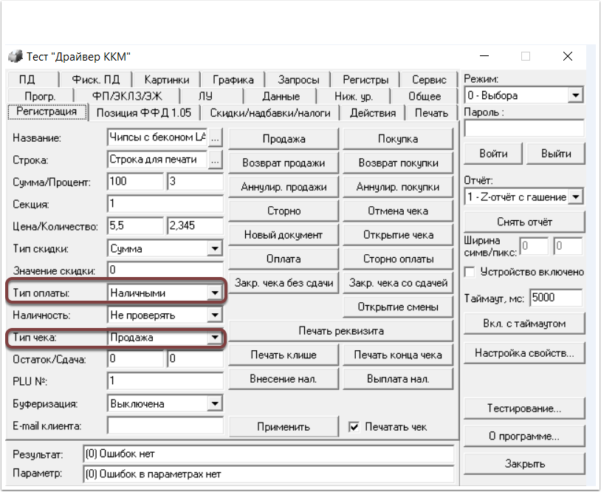Click the Печать реквизита button

pyautogui.click(x=341, y=331)
